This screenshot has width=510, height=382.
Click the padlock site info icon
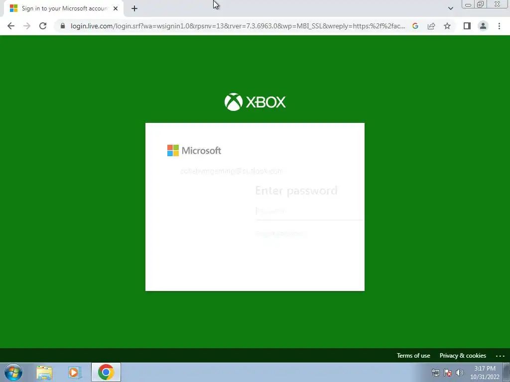tap(63, 26)
